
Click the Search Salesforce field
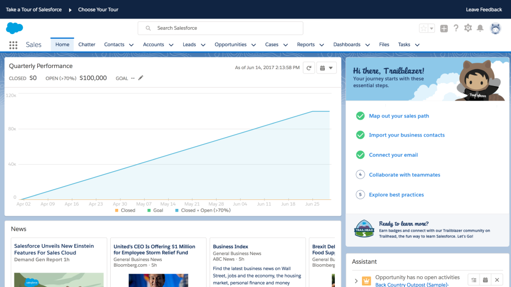[220, 28]
